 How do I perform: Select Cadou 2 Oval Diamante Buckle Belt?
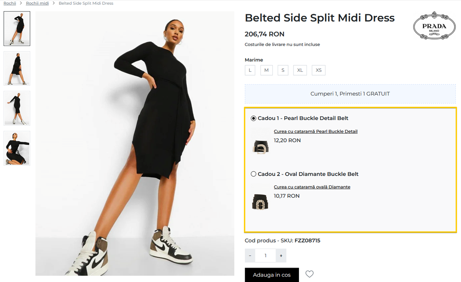pos(254,174)
